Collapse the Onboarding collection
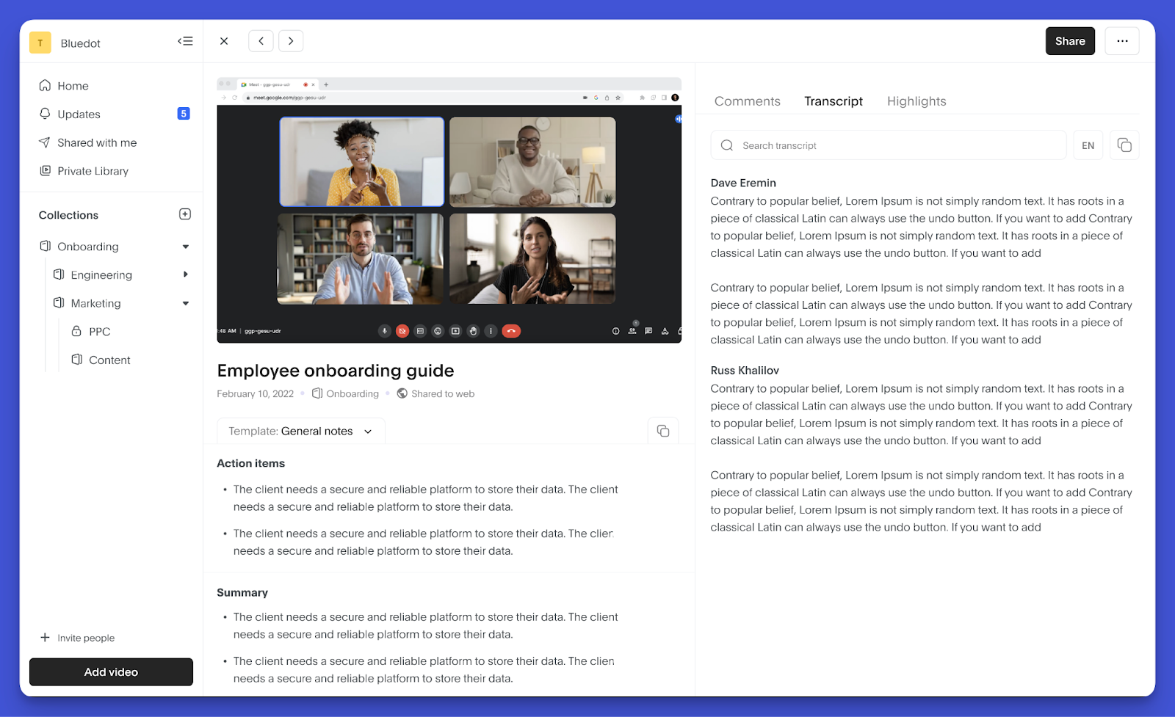Screen dimensions: 1175x717 pos(186,247)
